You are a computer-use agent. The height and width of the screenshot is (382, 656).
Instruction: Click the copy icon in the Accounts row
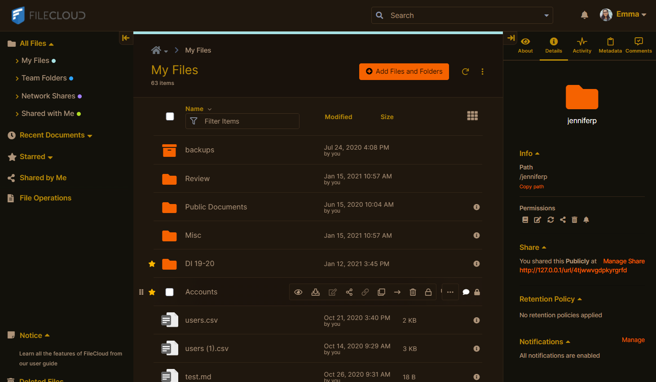click(x=381, y=292)
